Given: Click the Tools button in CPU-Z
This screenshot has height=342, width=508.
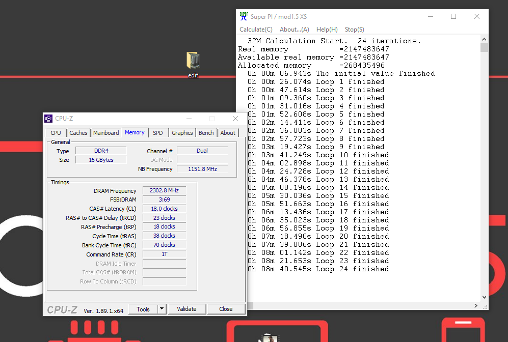Looking at the screenshot, I should click(x=143, y=309).
